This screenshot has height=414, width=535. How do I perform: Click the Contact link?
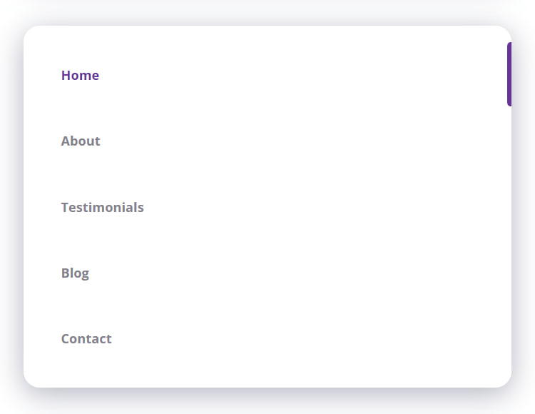click(86, 339)
